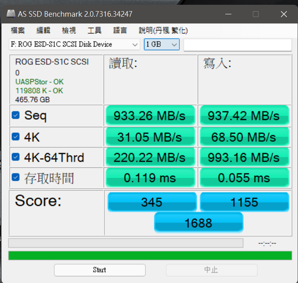Click the 4K-64Thrd read result 220.22 MB/s
Image resolution: width=298 pixels, height=283 pixels.
[150, 157]
